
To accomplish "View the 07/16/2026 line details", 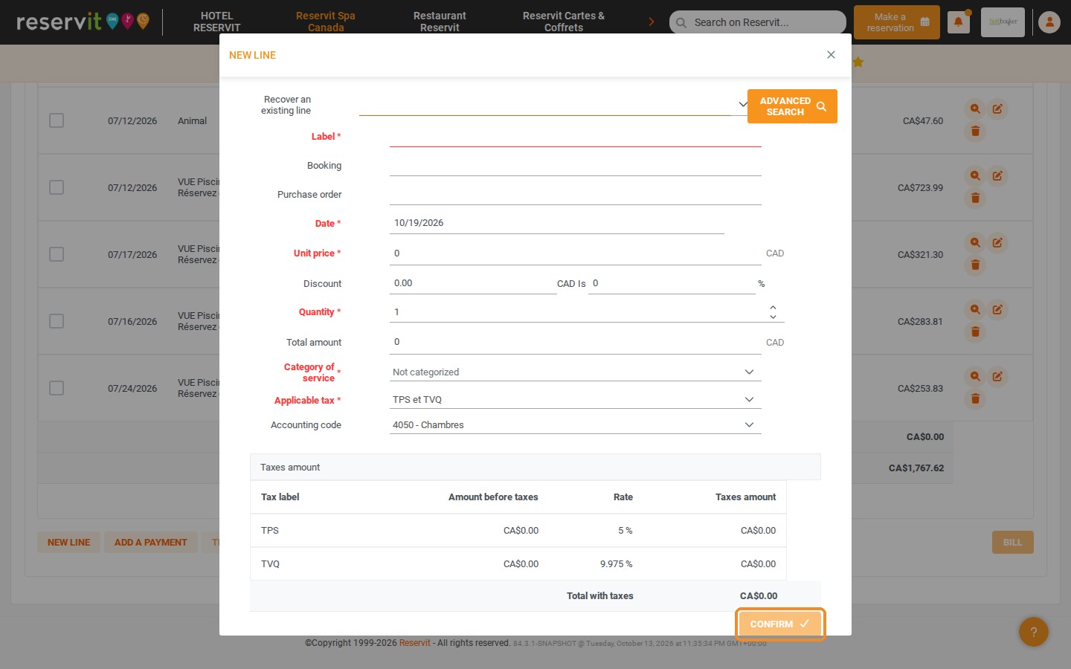I will pos(975,309).
